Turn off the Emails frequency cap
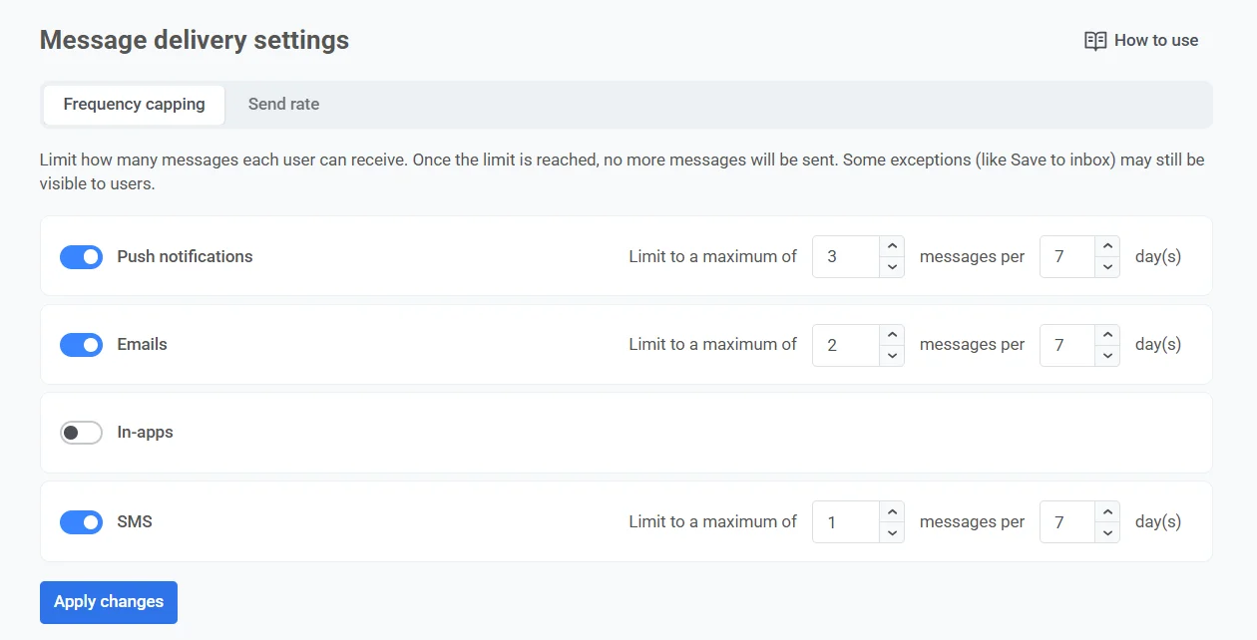The width and height of the screenshot is (1257, 640). [82, 345]
